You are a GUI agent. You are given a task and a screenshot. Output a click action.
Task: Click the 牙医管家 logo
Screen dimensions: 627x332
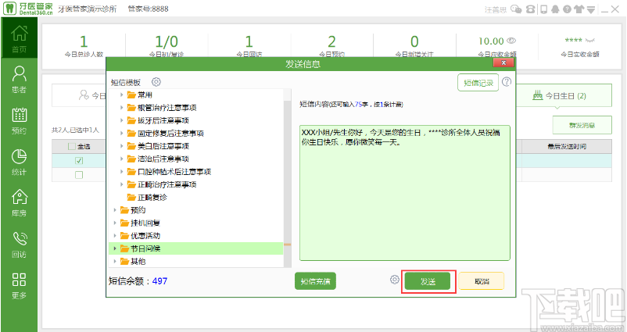[28, 9]
